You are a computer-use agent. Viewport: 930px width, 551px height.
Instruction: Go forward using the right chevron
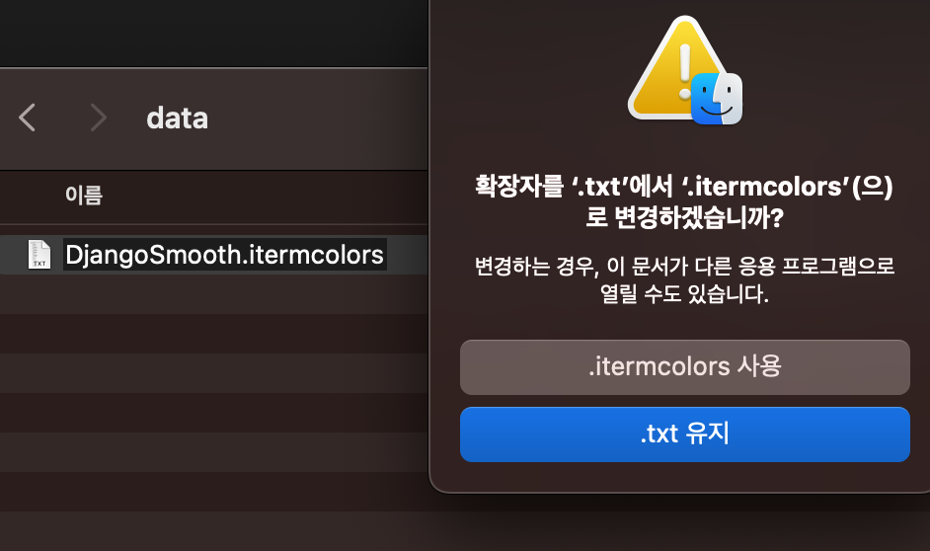point(99,118)
